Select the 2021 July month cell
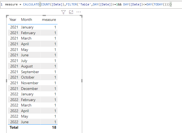Screen dimensions: 182x133 click(24, 61)
